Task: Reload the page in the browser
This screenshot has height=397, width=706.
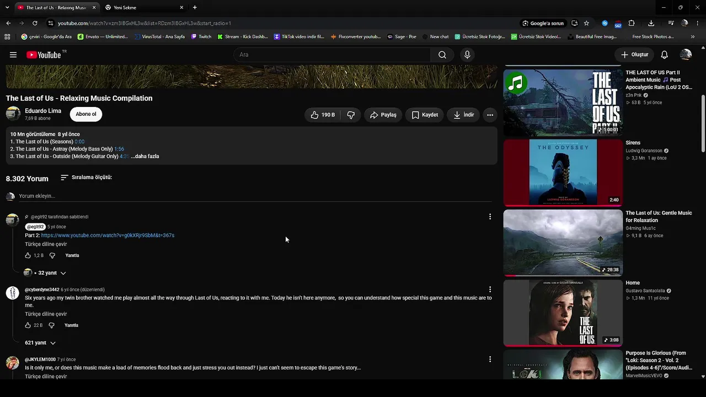Action: [x=35, y=23]
